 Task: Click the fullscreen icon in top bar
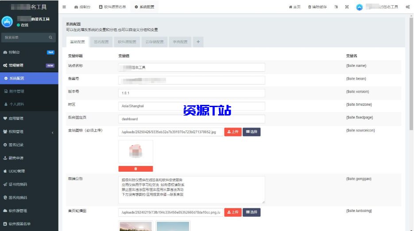[x=347, y=7]
